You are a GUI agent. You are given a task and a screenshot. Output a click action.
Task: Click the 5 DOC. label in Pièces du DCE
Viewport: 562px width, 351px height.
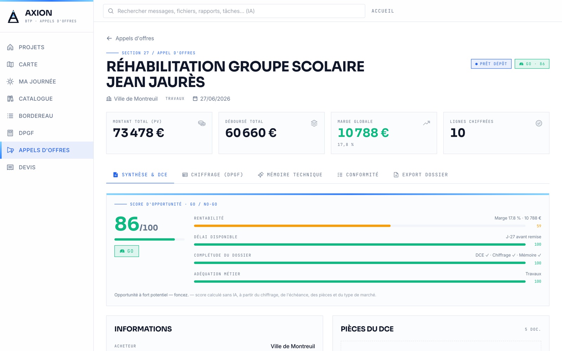[532, 329]
